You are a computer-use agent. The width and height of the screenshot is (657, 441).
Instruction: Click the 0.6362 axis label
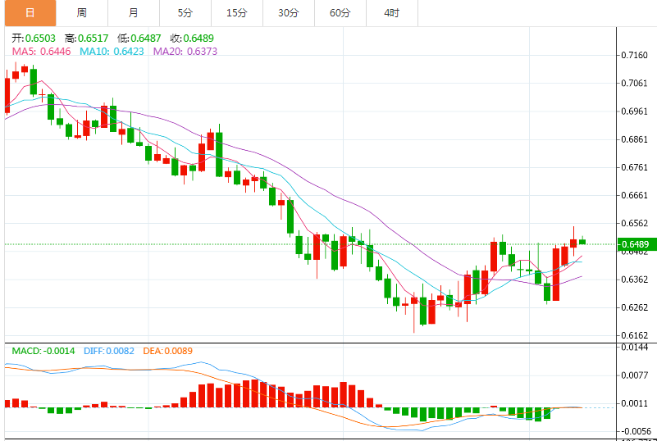click(x=634, y=280)
